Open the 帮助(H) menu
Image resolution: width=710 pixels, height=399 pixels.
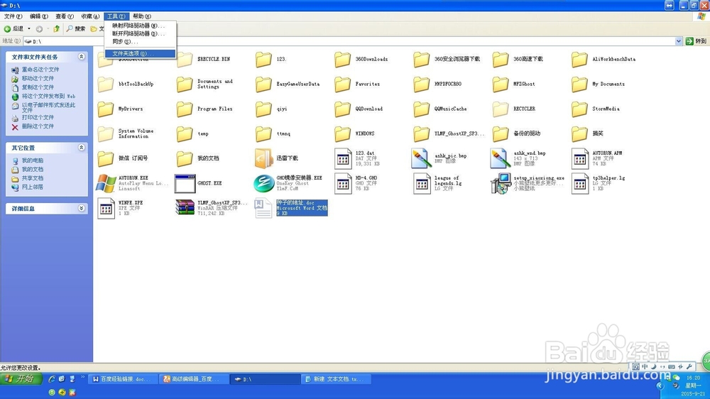pyautogui.click(x=142, y=16)
